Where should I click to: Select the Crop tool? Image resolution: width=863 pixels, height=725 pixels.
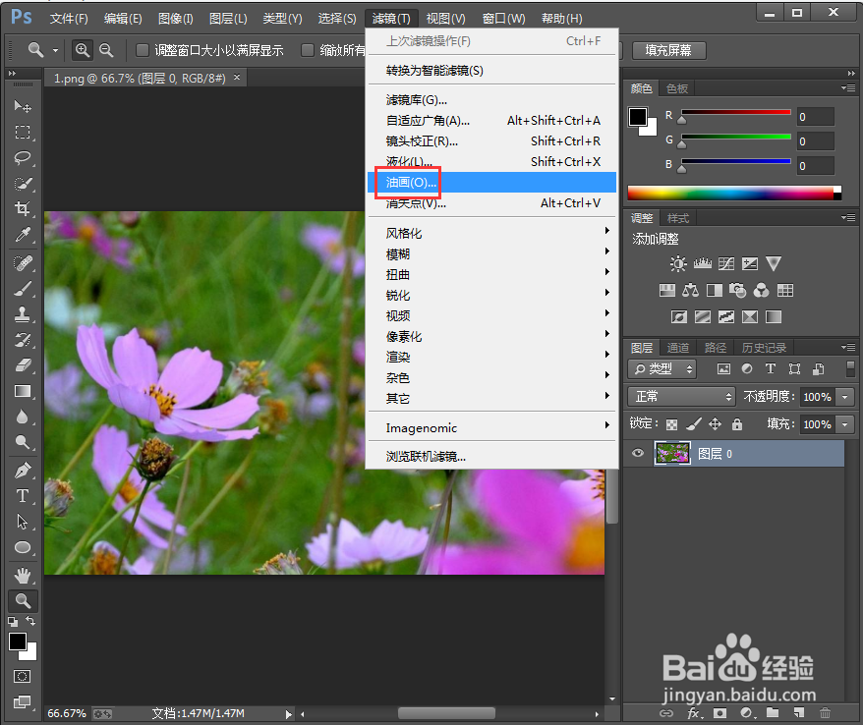click(23, 209)
